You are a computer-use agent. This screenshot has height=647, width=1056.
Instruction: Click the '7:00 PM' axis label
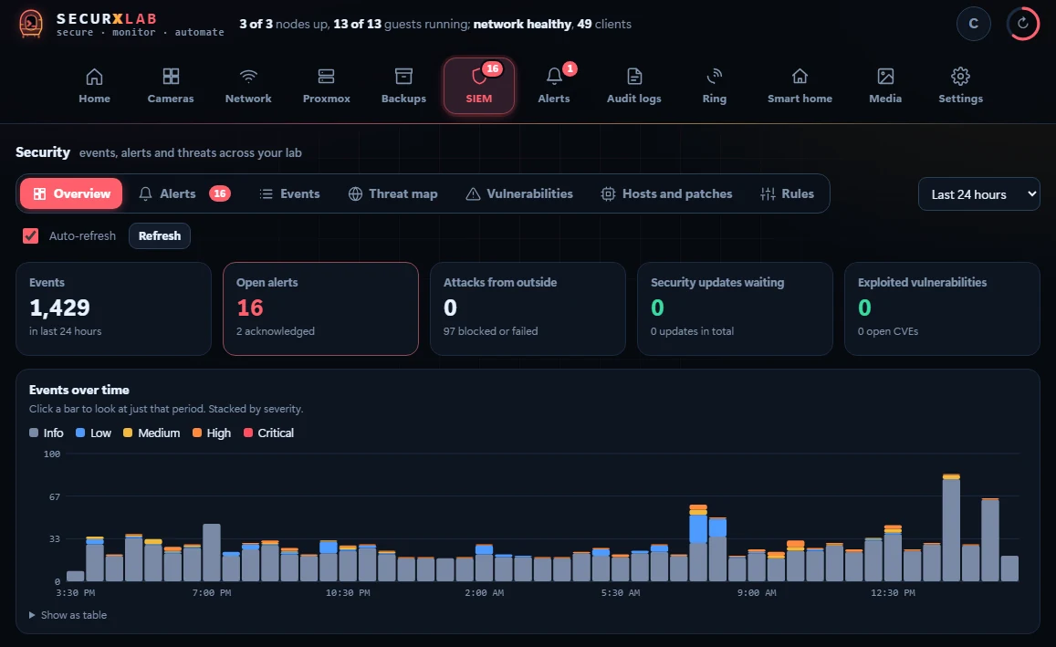point(212,593)
